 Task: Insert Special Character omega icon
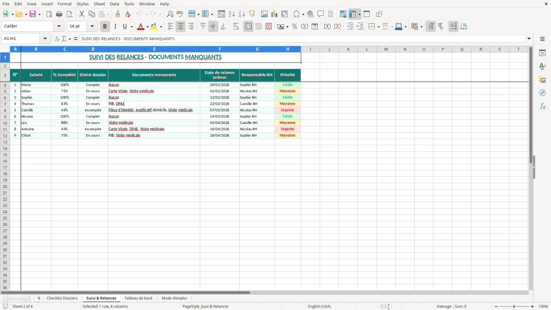[297, 14]
